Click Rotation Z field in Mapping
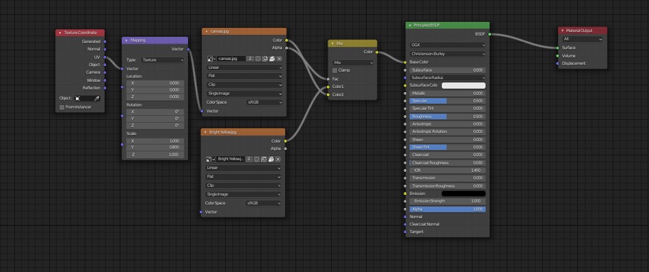 155,125
